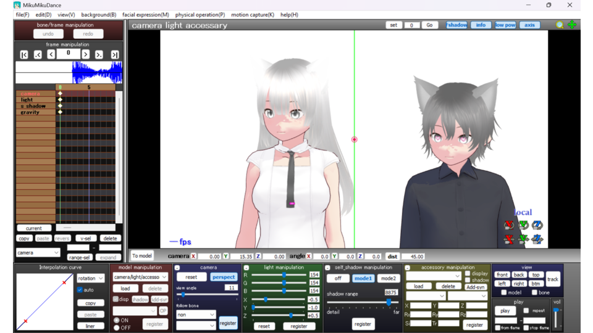Jump to the first frame
Image resolution: width=593 pixels, height=333 pixels.
(23, 55)
